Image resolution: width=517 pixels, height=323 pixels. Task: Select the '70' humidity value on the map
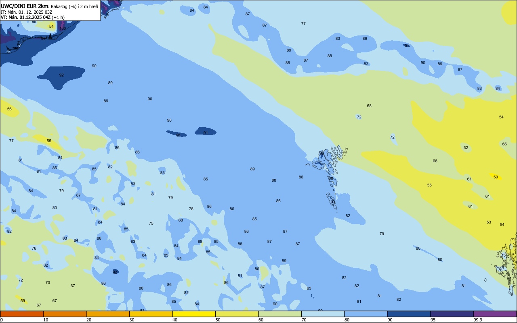(x=48, y=283)
